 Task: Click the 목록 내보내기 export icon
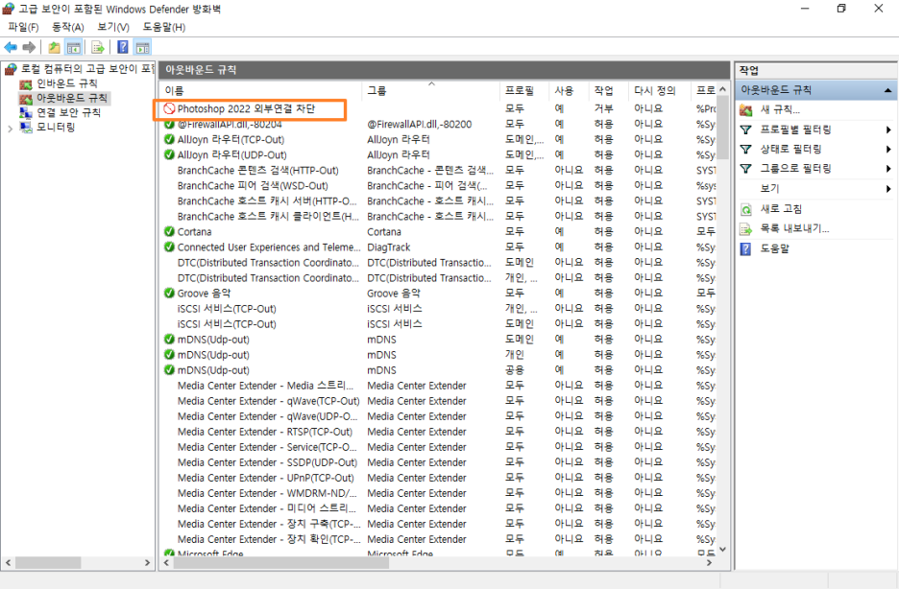(x=746, y=229)
